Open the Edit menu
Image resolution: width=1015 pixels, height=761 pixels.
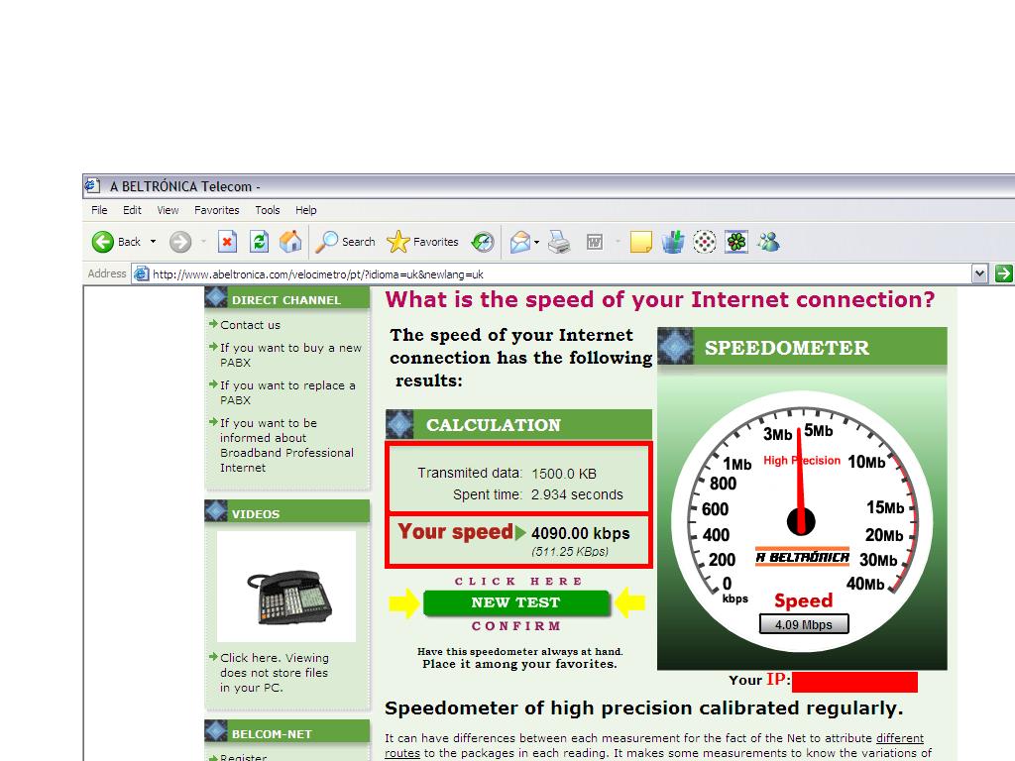click(x=132, y=210)
